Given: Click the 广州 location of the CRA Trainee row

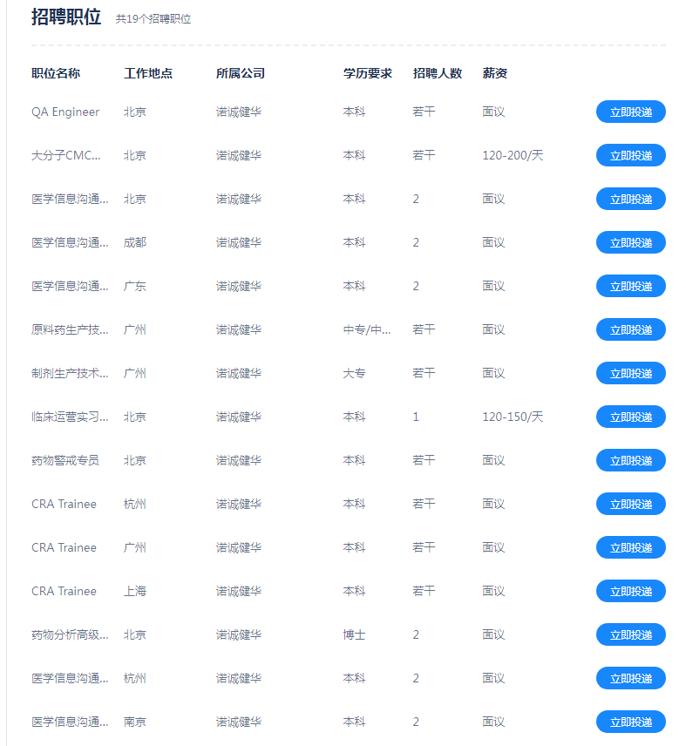Looking at the screenshot, I should tap(135, 547).
